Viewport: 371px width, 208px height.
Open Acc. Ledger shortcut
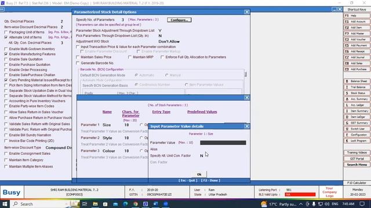tap(357, 105)
